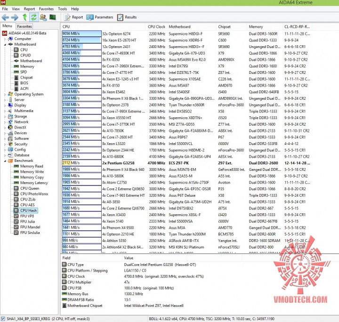Click the green refresh icon in toolbar
This screenshot has width=339, height=322.
[x=34, y=17]
